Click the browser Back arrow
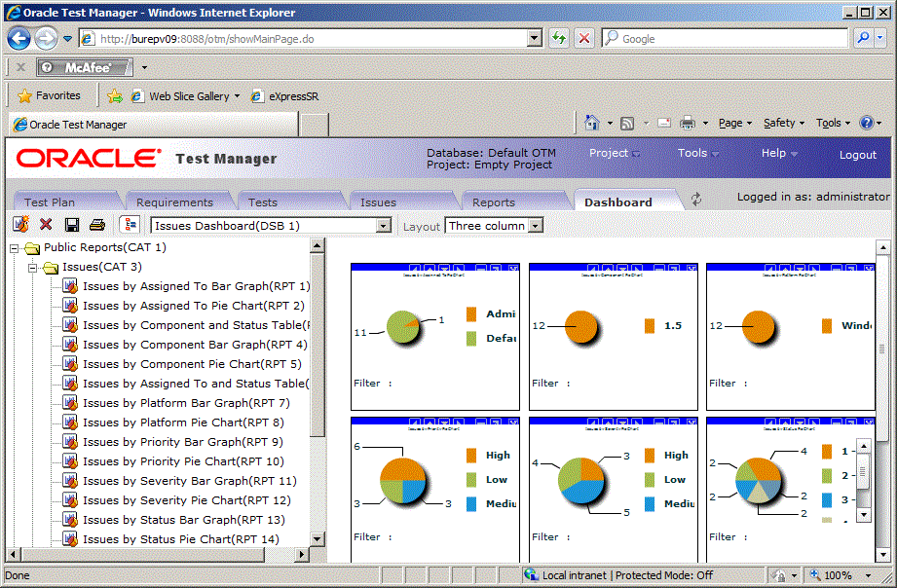The image size is (897, 588). click(x=19, y=39)
